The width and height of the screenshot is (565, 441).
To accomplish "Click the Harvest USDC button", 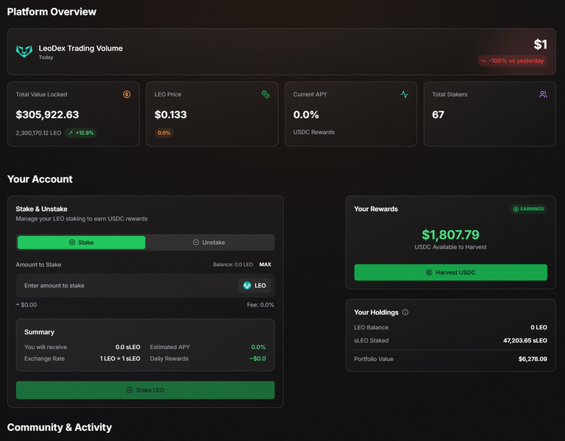I will point(450,272).
